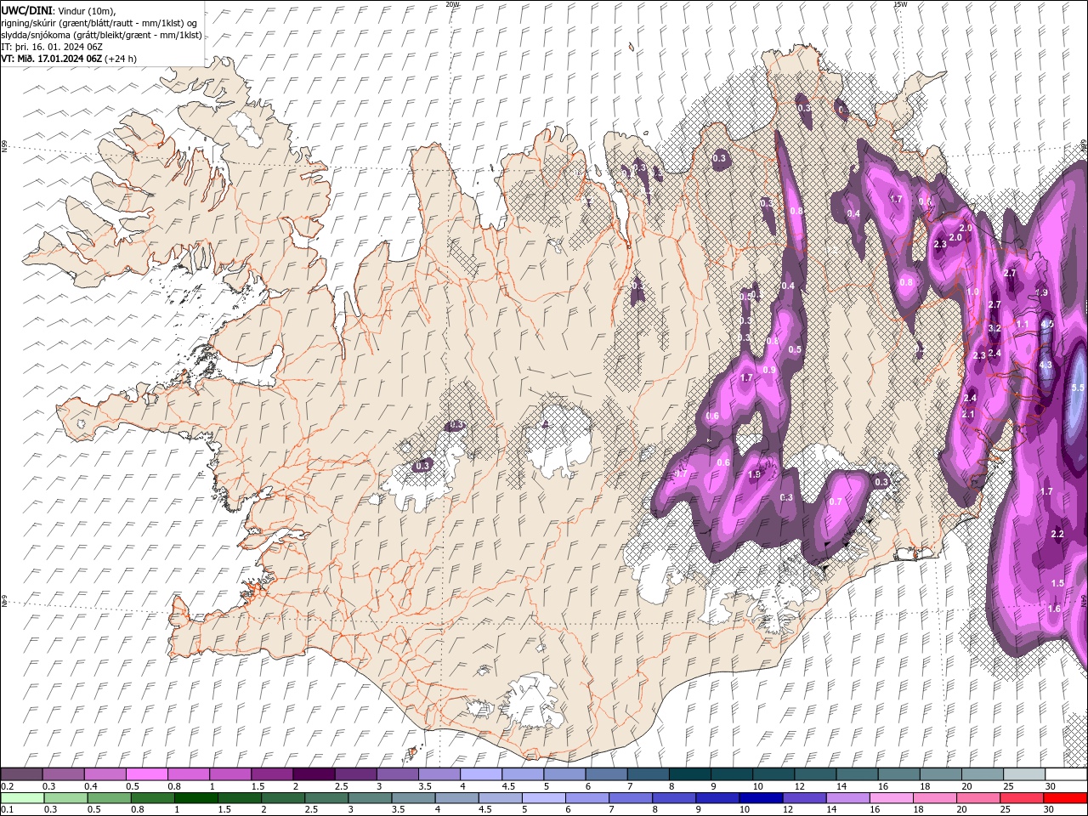Click the 'slydda/snjókoma' snow legend description line
Screen dimensions: 1088x816
point(101,35)
